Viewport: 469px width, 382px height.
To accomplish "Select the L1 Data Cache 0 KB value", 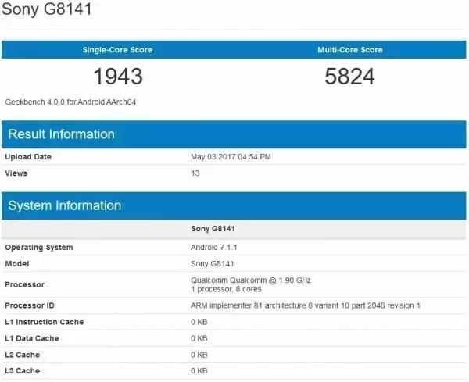I will point(199,338).
